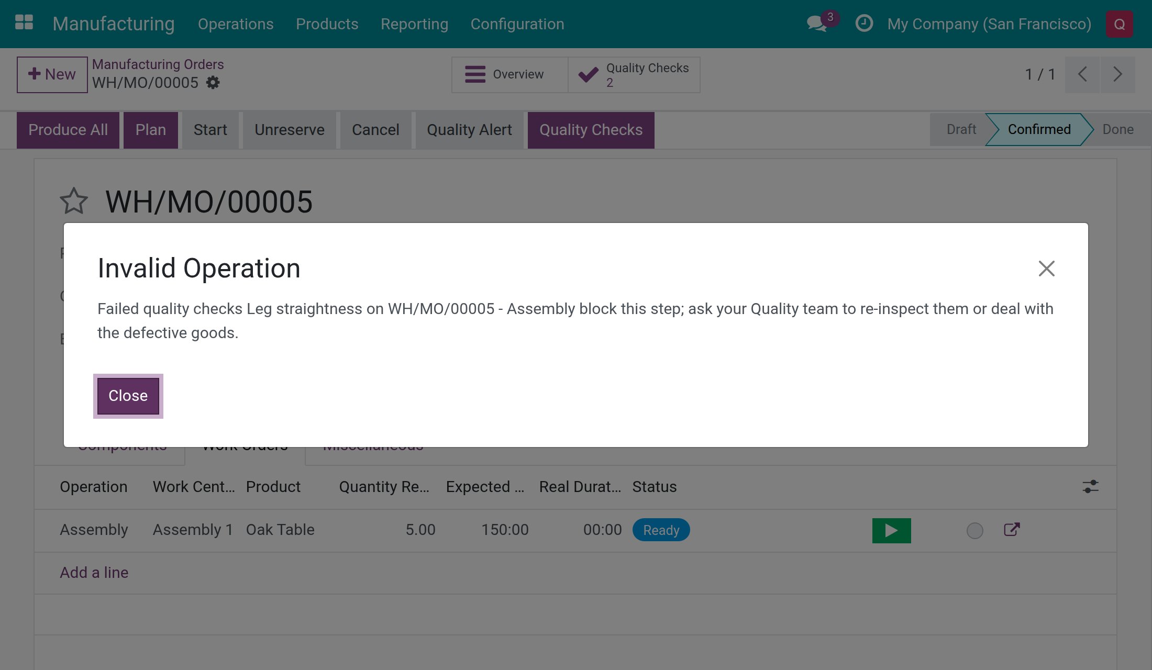Screen dimensions: 1152x670
Task: Go to Manufacturing Orders breadcrumb
Action: tap(158, 64)
